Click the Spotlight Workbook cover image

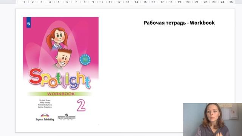coord(60,71)
